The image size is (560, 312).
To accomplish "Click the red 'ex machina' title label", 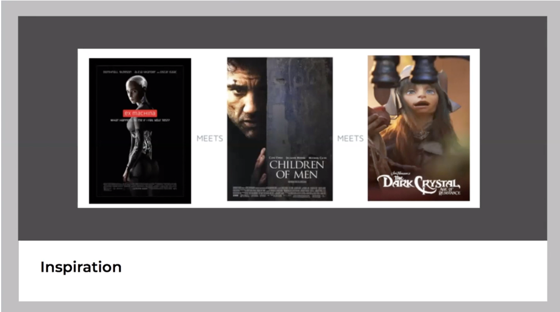I will (140, 113).
